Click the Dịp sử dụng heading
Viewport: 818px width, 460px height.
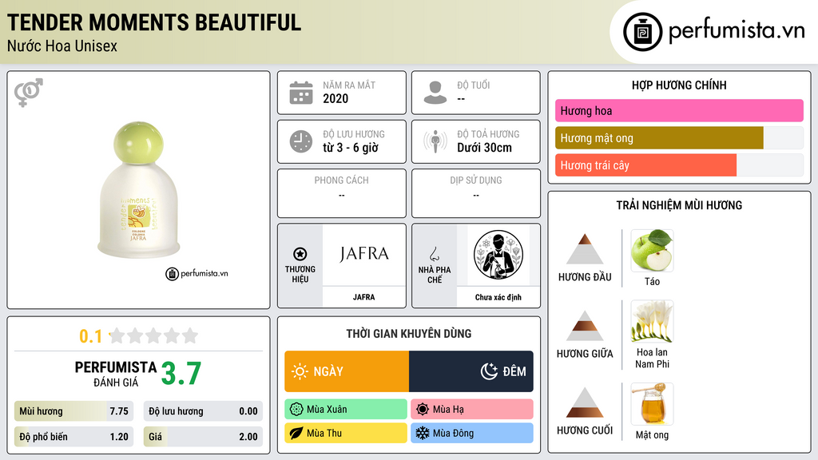[x=476, y=180]
